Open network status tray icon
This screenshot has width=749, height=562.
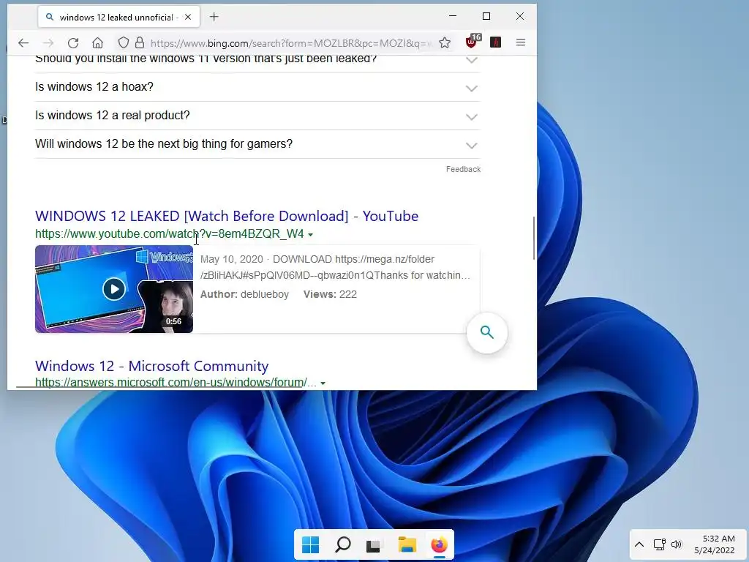click(660, 544)
